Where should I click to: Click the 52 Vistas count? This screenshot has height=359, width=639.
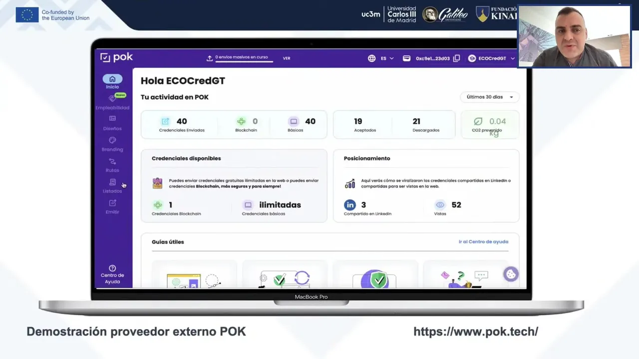click(456, 205)
